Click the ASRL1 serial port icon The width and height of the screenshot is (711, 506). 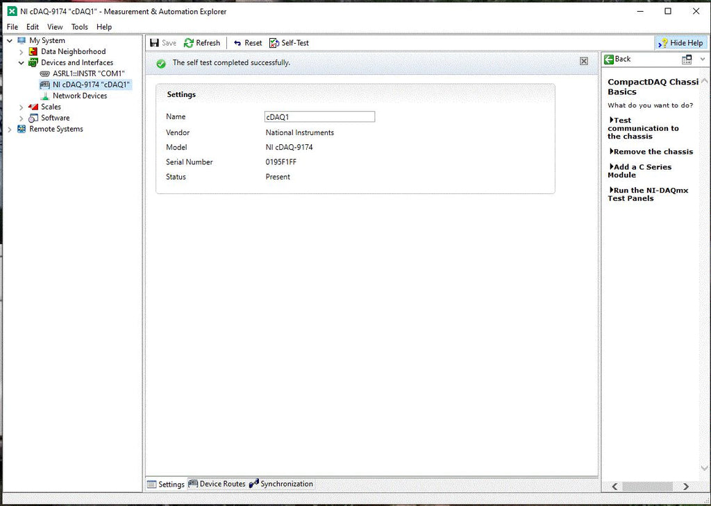[44, 73]
